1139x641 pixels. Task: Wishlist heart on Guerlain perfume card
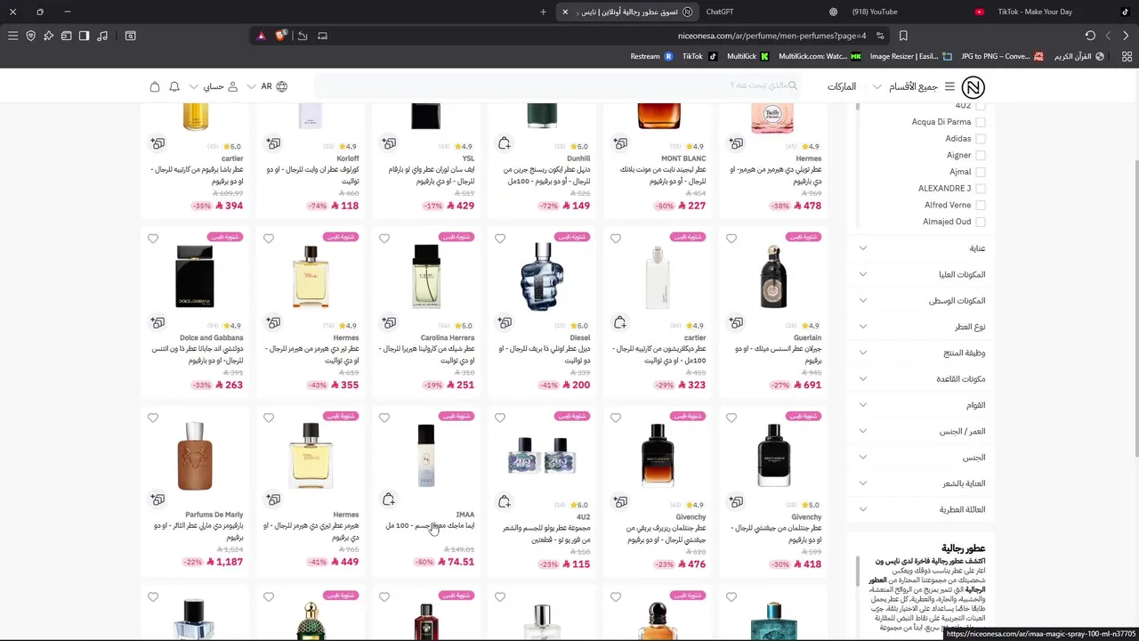[731, 239]
